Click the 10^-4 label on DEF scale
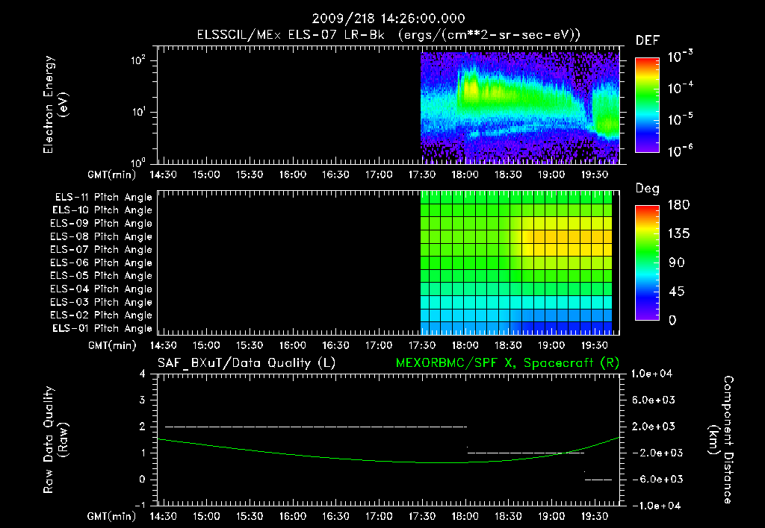This screenshot has height=528, width=765. point(680,88)
